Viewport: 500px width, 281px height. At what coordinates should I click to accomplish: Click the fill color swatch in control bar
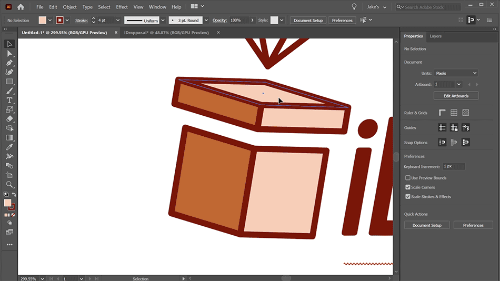point(43,20)
